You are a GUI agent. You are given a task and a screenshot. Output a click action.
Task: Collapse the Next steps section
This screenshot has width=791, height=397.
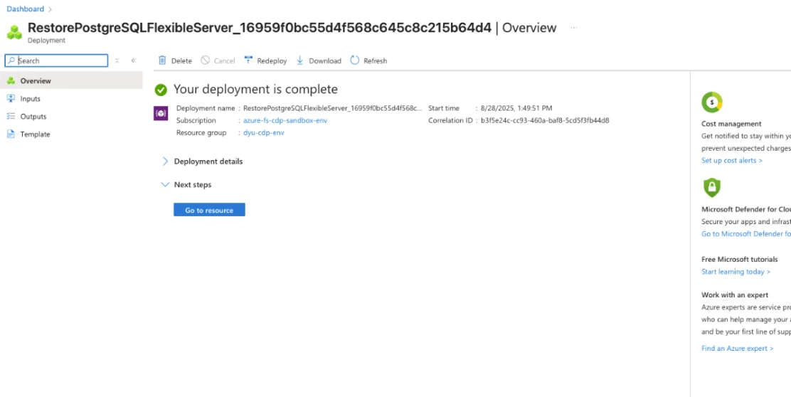pos(186,185)
